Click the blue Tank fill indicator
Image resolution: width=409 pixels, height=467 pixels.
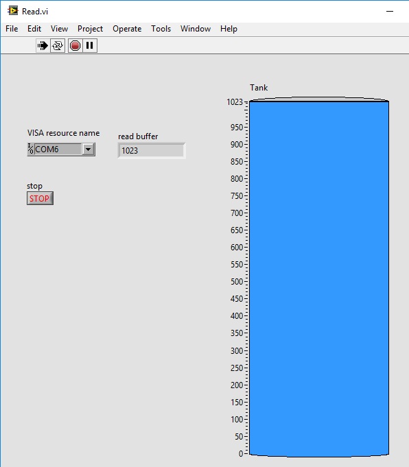(x=319, y=278)
